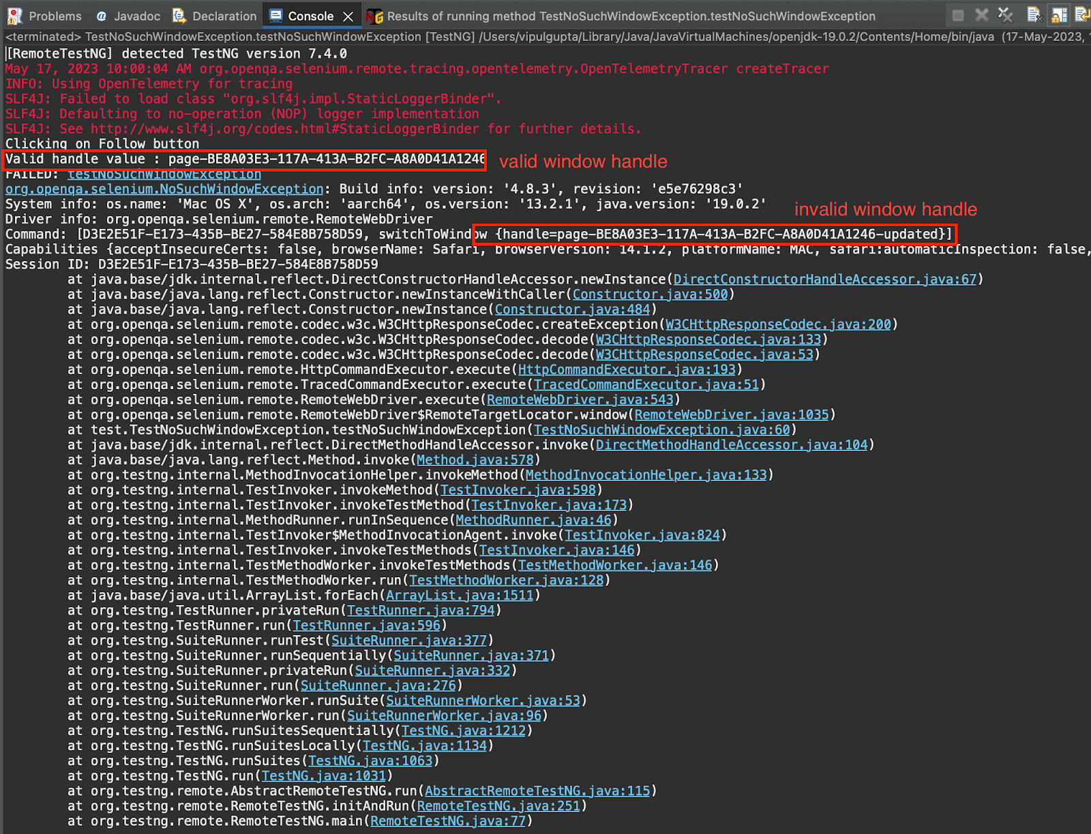
Task: Switch to the Problems tab
Action: [x=55, y=16]
